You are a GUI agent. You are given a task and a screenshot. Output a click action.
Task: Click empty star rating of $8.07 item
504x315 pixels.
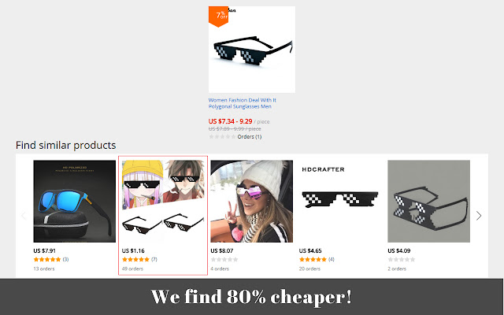(x=224, y=259)
